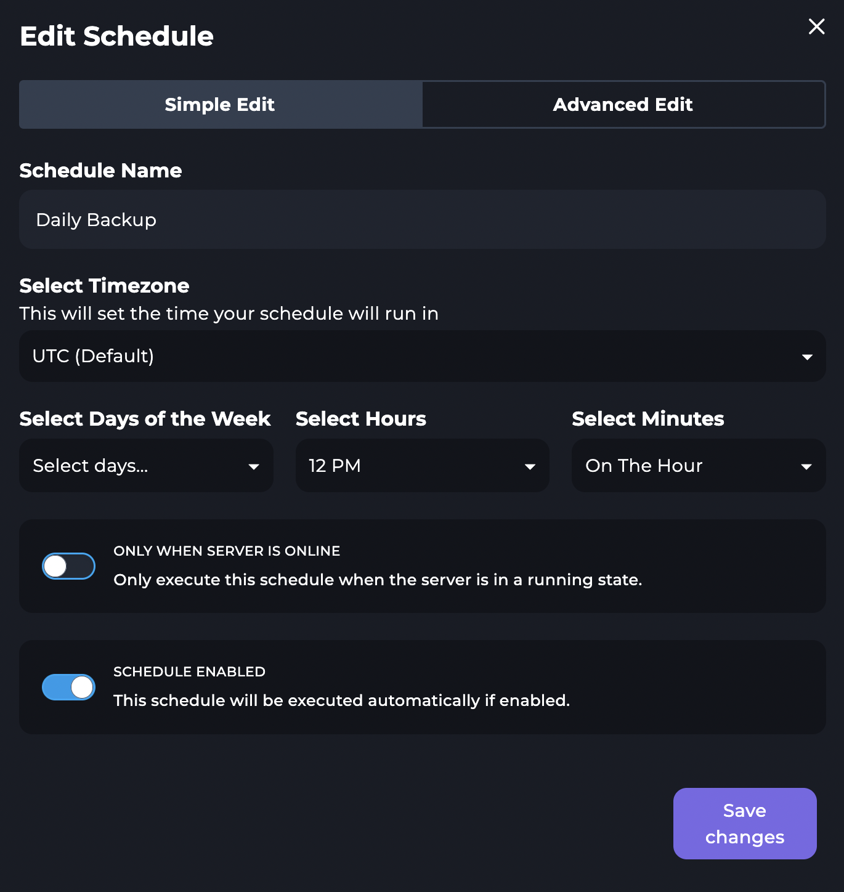Click the Only When Server Is Online label
This screenshot has width=844, height=892.
[227, 551]
